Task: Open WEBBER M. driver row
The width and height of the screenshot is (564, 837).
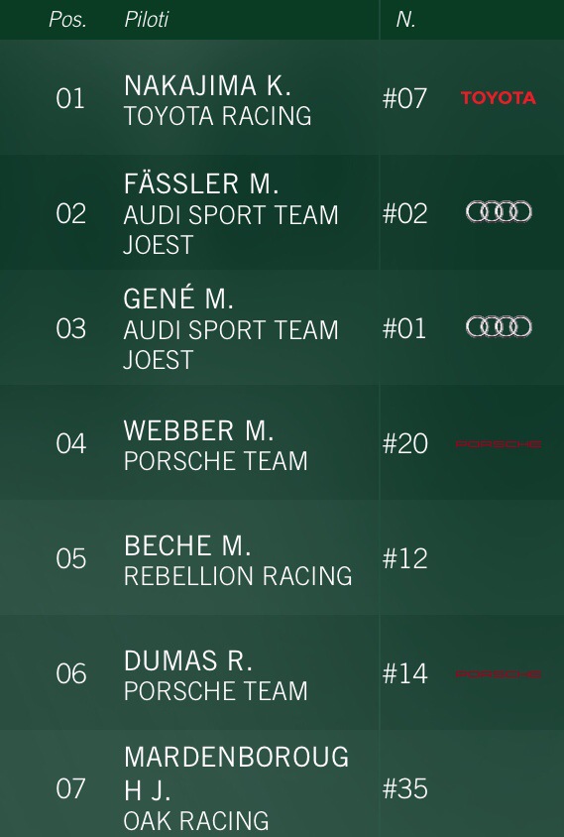Action: tap(282, 442)
